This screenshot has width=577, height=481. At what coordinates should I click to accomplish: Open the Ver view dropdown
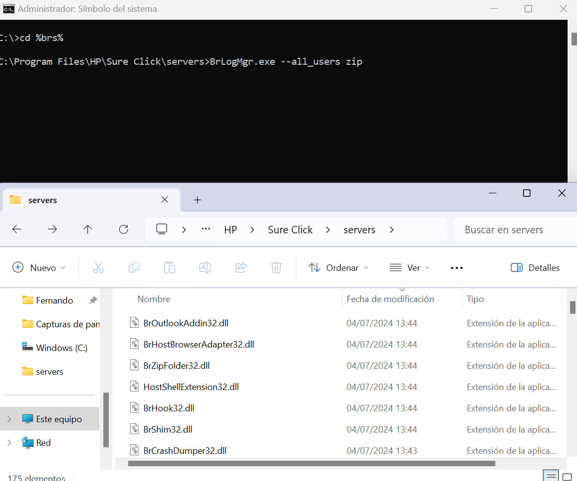pos(409,267)
